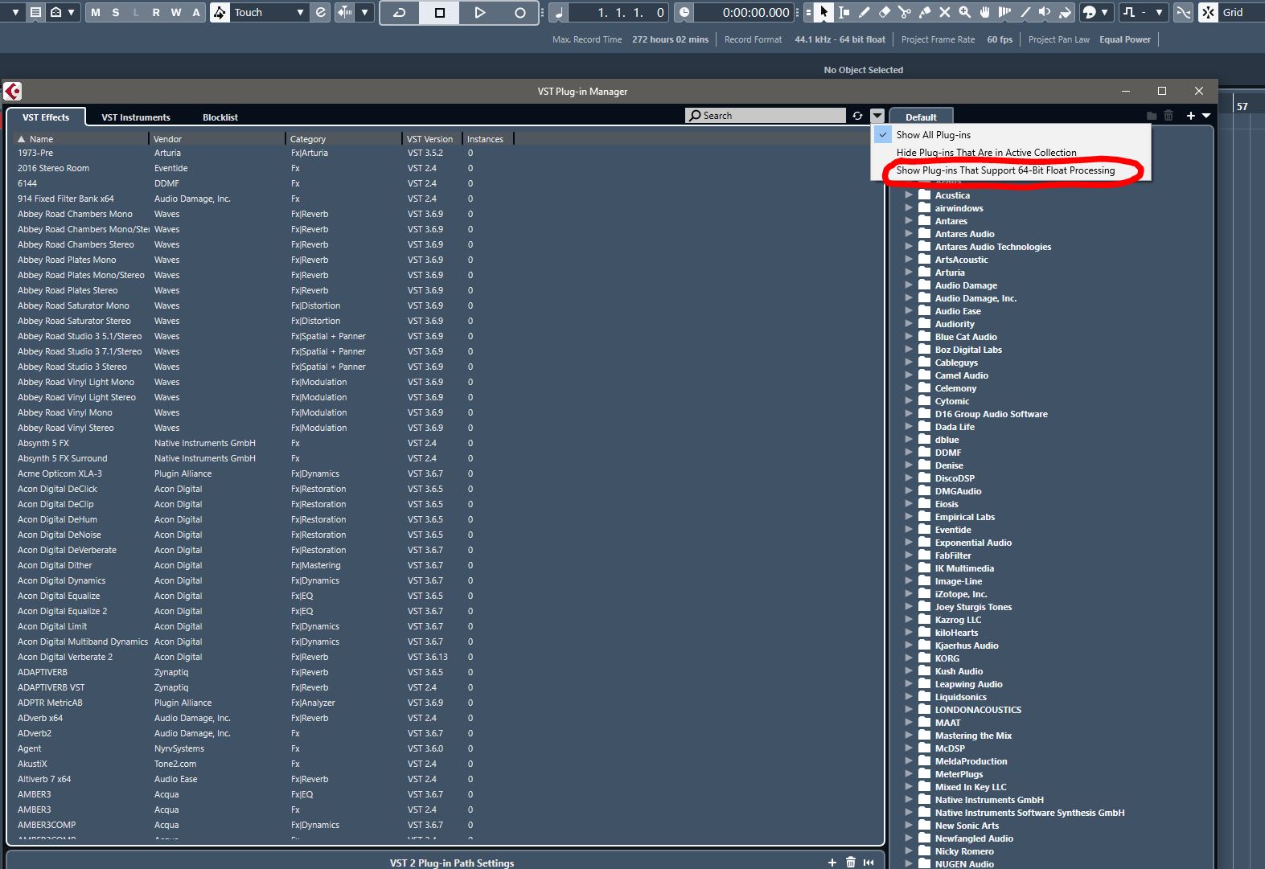Open the collections dropdown arrow
Screen dimensions: 1265x869
(1206, 116)
